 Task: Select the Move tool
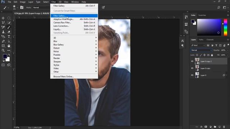(3, 18)
